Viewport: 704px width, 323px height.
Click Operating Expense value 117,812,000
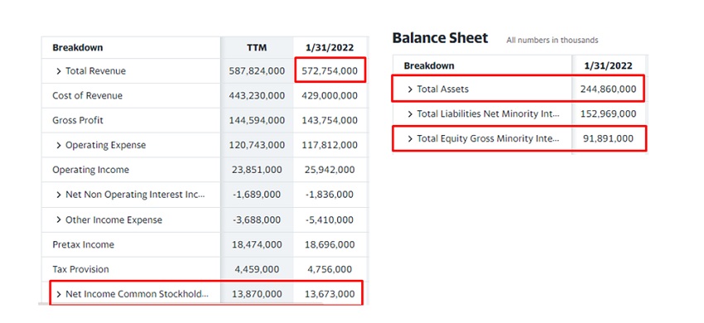pyautogui.click(x=330, y=145)
